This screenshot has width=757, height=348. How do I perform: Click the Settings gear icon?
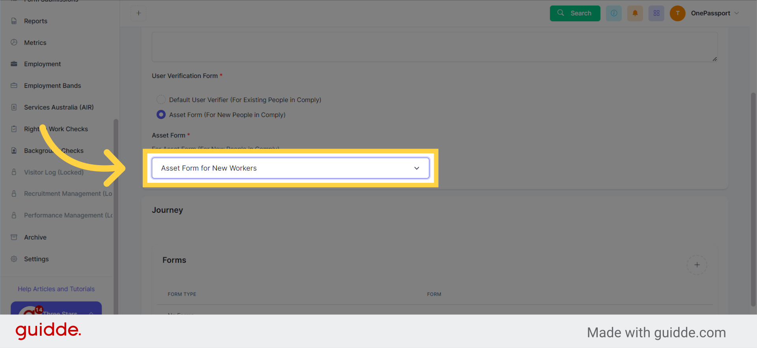[x=14, y=259]
